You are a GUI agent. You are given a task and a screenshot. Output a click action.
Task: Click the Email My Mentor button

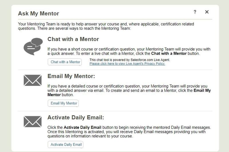tap(63, 103)
